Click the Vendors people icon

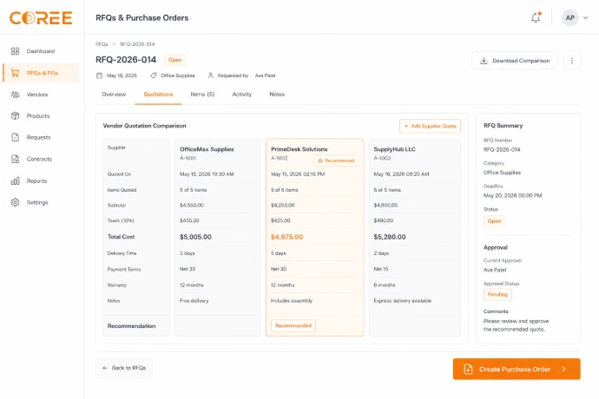point(15,95)
